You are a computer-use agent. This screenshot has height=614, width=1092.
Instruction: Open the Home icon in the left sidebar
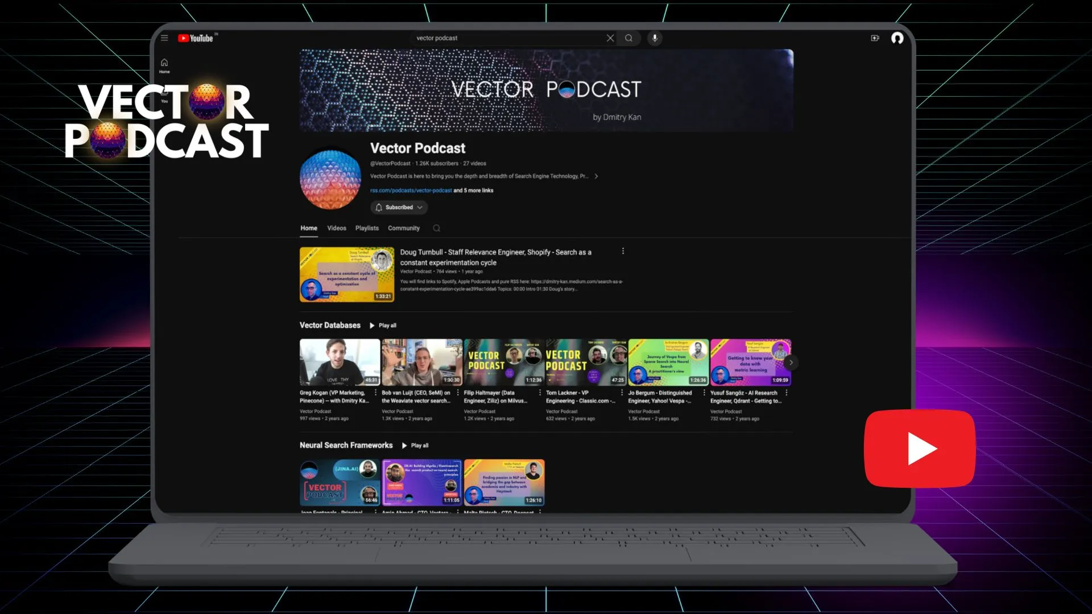pyautogui.click(x=164, y=63)
